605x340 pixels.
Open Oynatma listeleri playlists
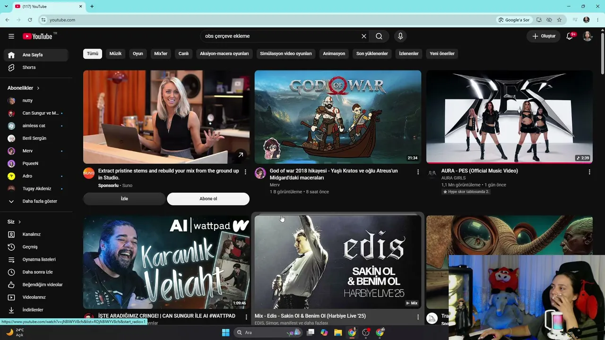(x=36, y=260)
